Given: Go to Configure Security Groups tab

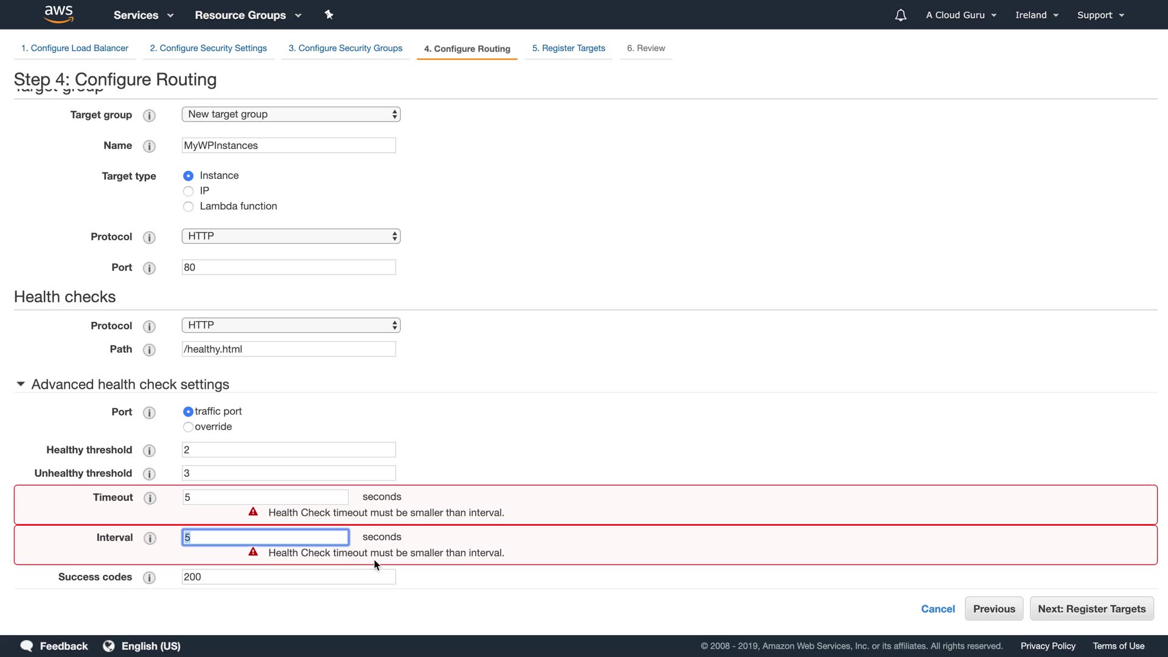Looking at the screenshot, I should (x=345, y=48).
